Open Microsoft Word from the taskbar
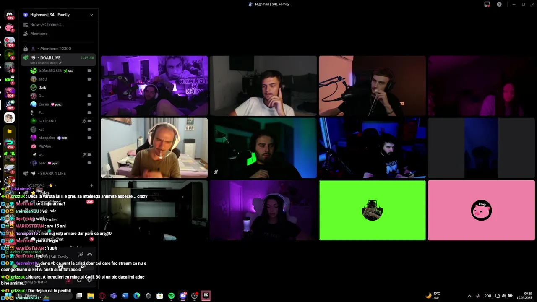 coord(125,296)
